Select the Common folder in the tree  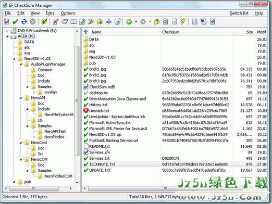click(x=45, y=70)
